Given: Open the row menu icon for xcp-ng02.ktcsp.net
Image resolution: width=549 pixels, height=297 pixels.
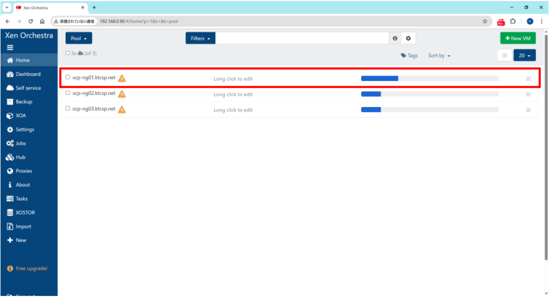Looking at the screenshot, I should click(x=528, y=94).
